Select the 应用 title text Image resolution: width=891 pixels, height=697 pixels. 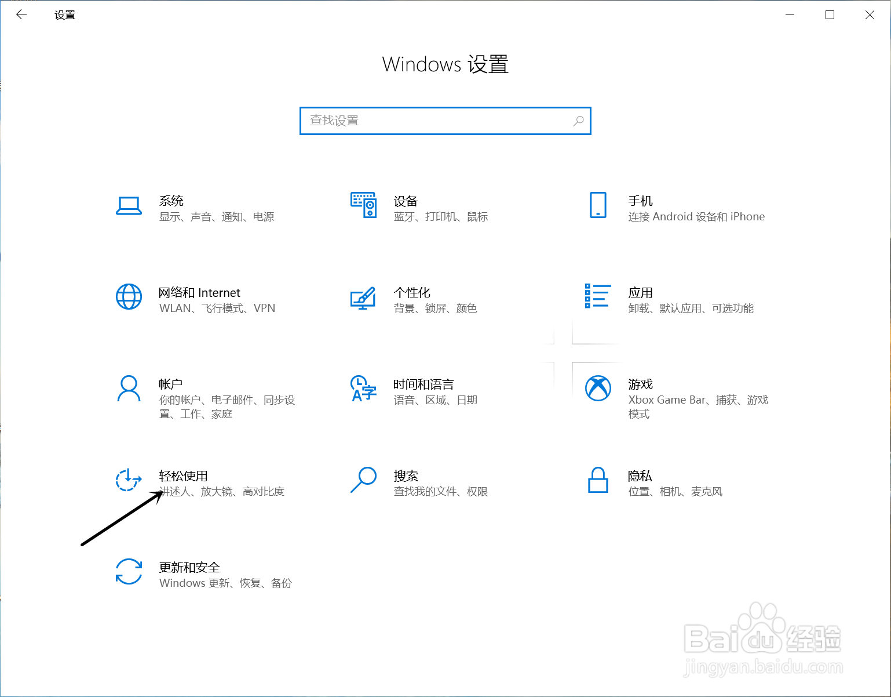click(x=640, y=292)
